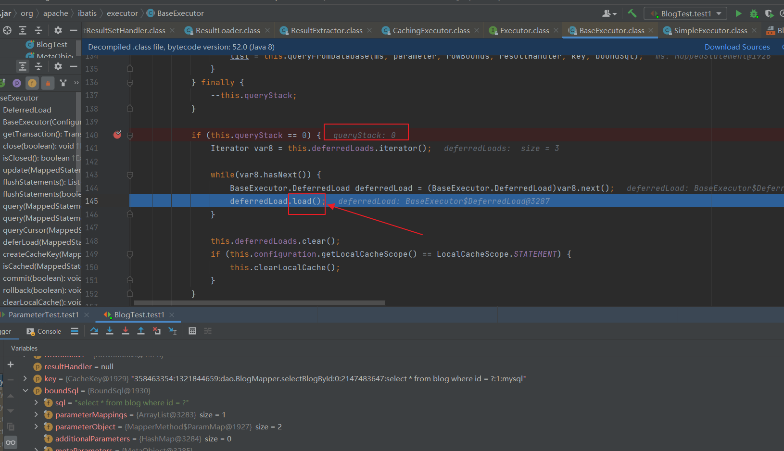Click executor breadcrumb in navigation bar
Image resolution: width=784 pixels, height=451 pixels.
pos(122,13)
